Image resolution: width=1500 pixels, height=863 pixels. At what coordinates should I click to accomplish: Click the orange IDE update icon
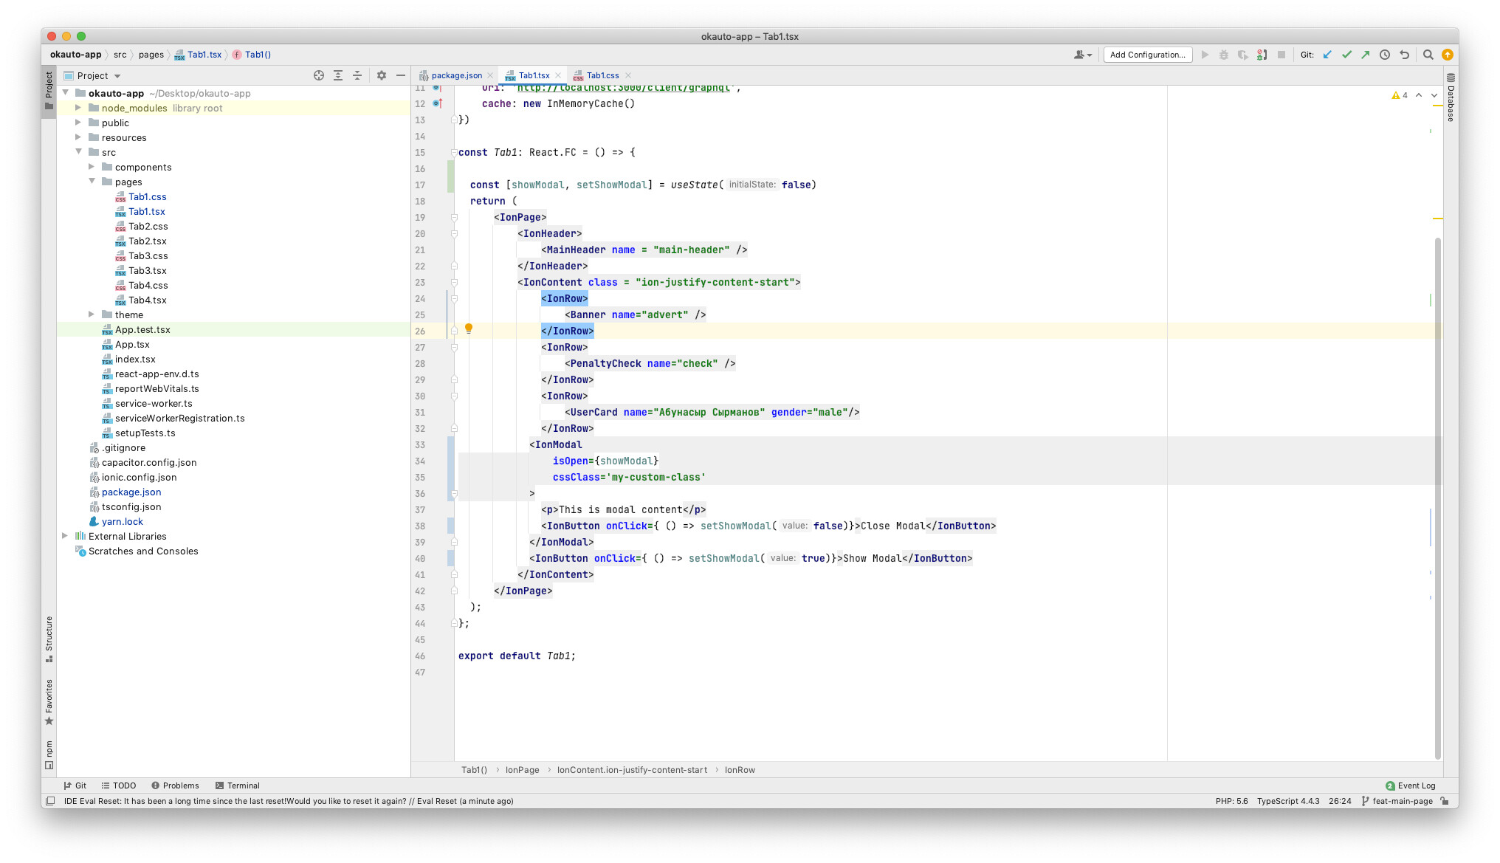(1448, 55)
